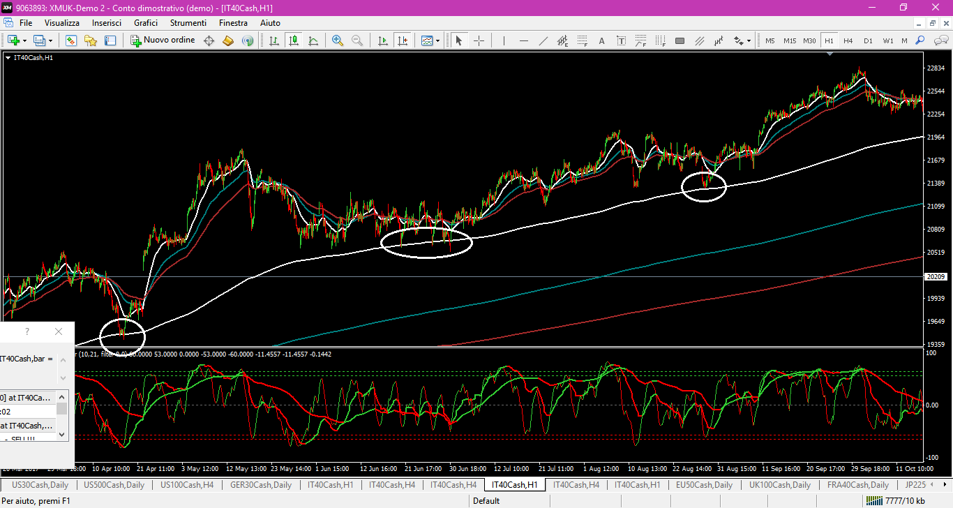Open the Grafici menu
953x508 pixels.
click(146, 23)
